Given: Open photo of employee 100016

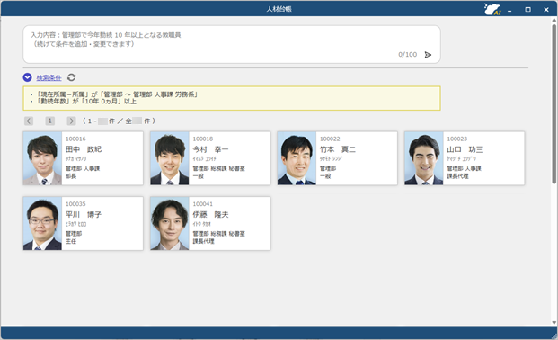Looking at the screenshot, I should point(42,158).
